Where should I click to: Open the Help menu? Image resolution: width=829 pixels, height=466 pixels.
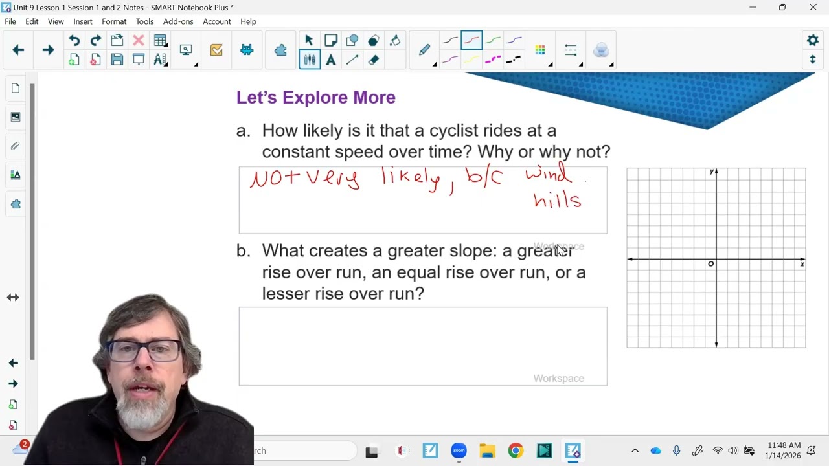[x=248, y=21]
